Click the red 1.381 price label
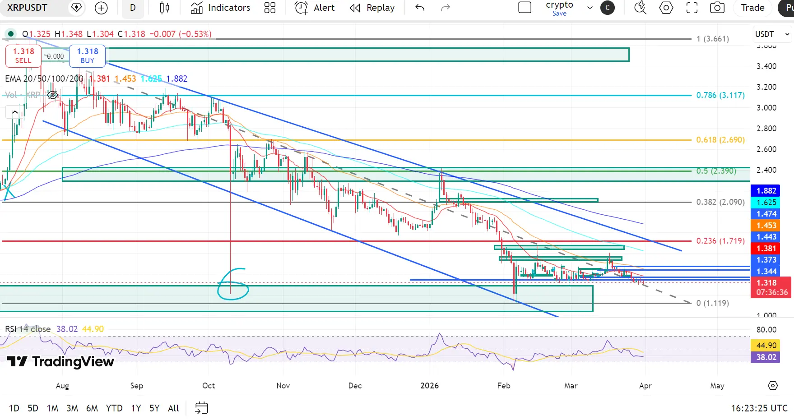This screenshot has width=794, height=420. click(766, 249)
